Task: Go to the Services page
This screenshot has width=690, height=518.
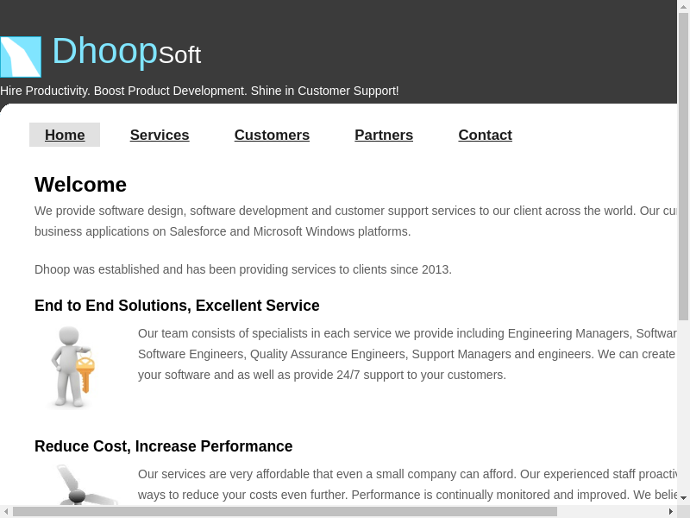Action: pos(160,135)
